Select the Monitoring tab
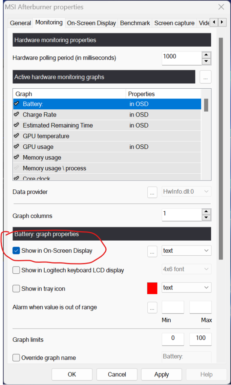231x385 pixels. click(x=49, y=23)
